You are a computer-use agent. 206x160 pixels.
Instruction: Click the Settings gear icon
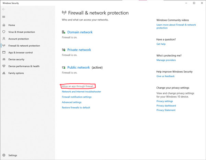[x=4, y=155]
